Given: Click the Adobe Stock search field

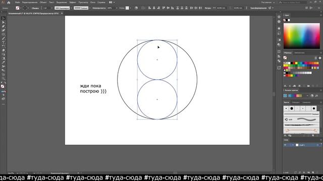Looking at the screenshot, I should coord(293,3).
